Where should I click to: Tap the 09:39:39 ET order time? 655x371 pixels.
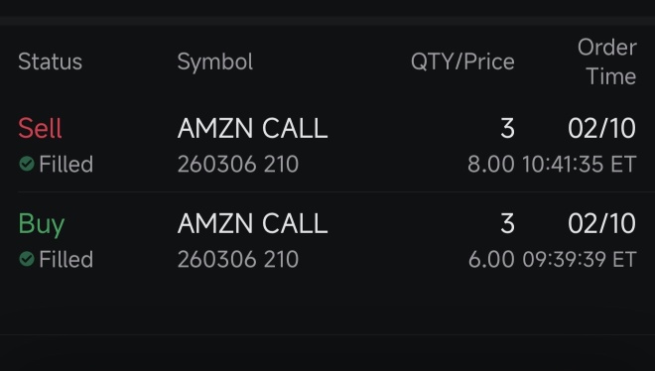(x=580, y=259)
